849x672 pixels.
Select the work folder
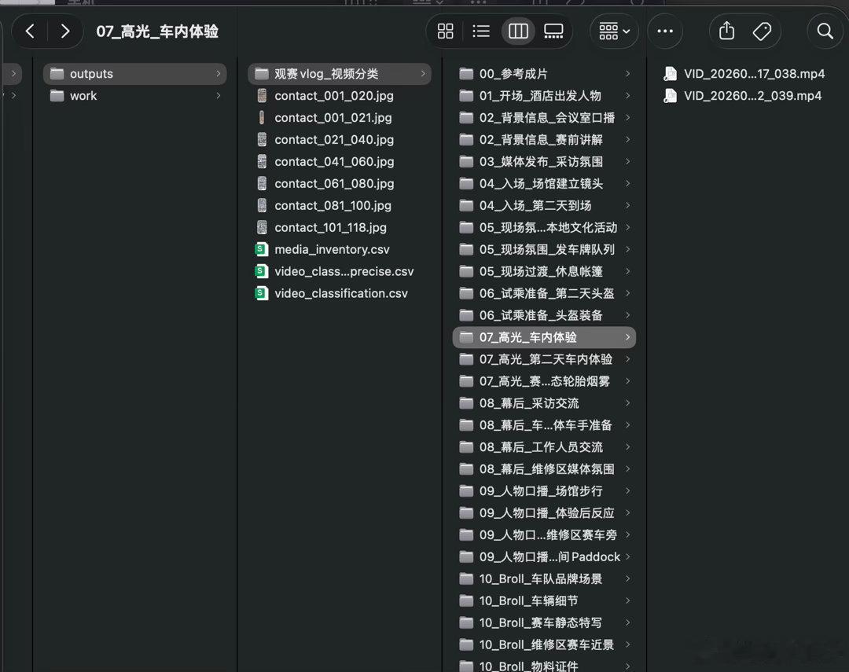(135, 96)
